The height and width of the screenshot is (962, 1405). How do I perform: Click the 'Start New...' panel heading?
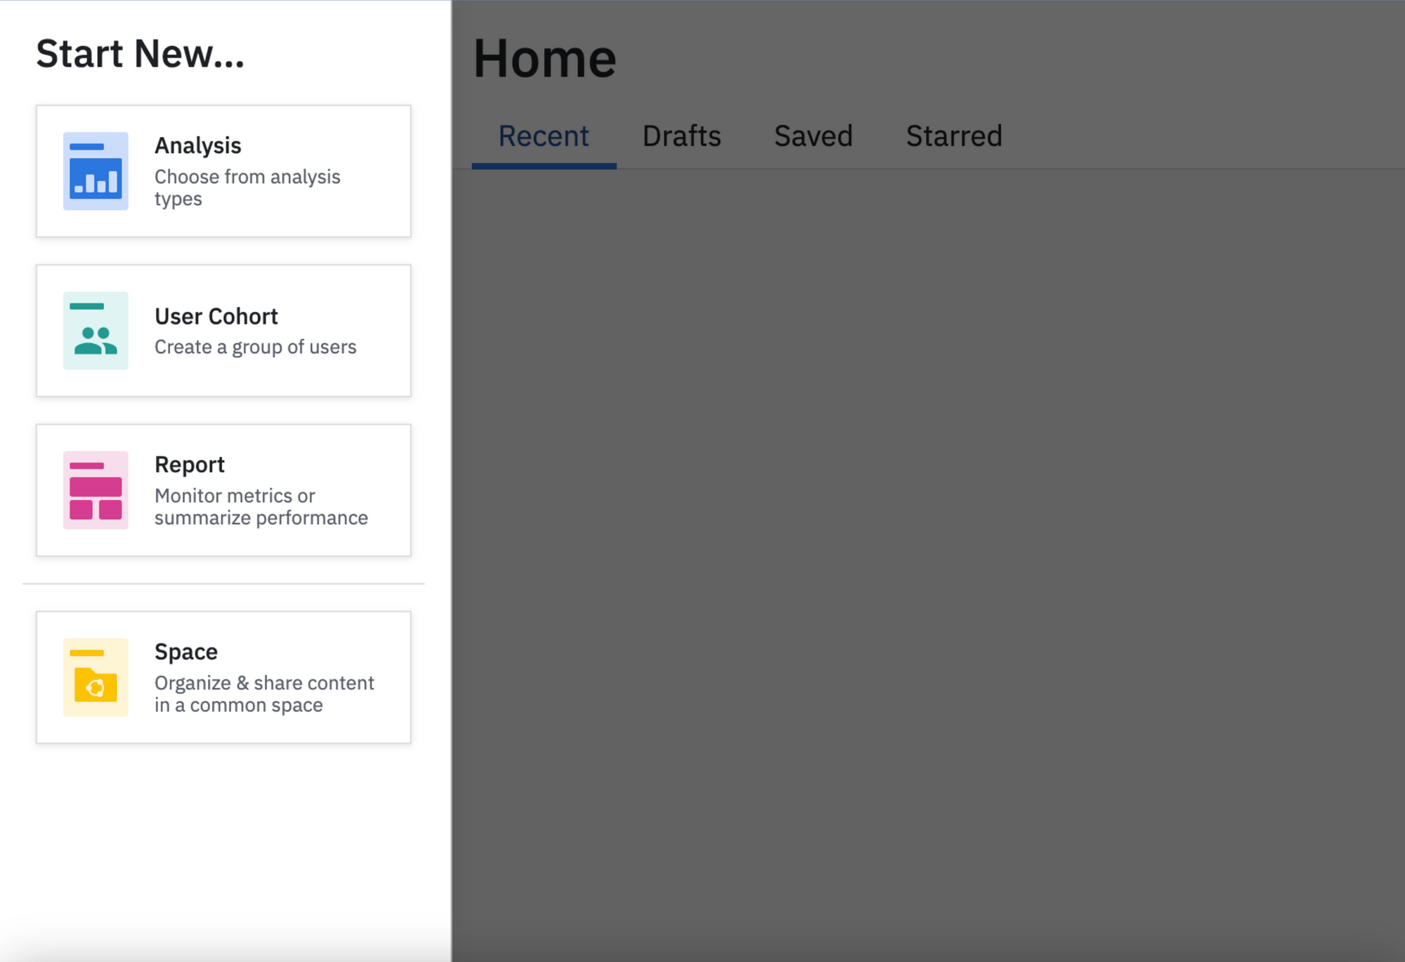[140, 54]
